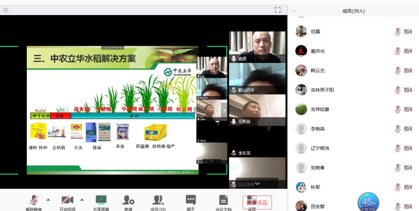
Task: Open the 邀请 invite icon
Action: pyautogui.click(x=128, y=200)
